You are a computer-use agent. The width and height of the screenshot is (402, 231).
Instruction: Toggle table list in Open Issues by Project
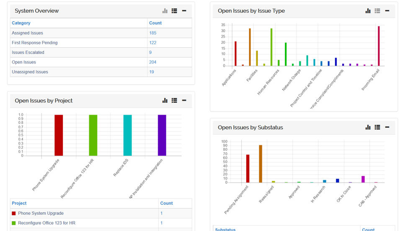click(174, 101)
